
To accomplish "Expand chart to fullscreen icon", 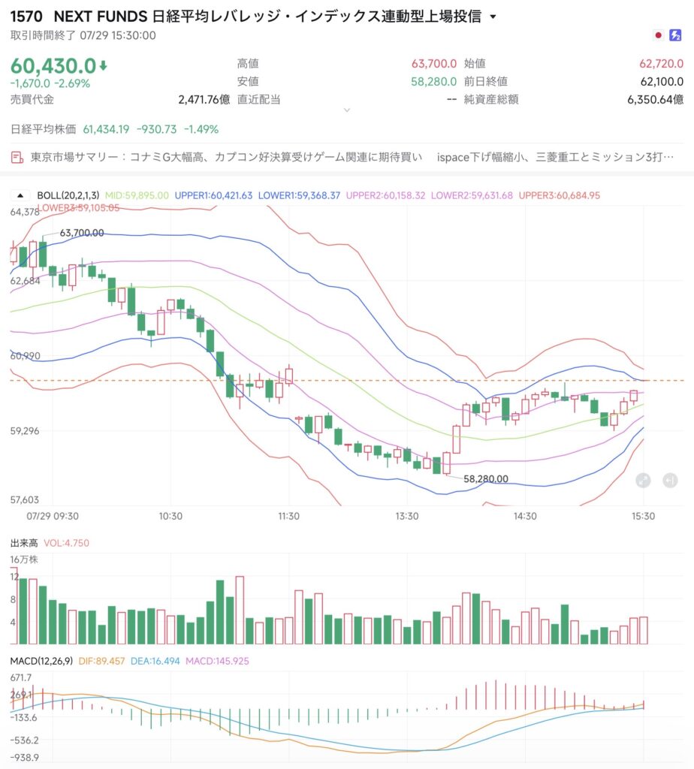I will 643,480.
